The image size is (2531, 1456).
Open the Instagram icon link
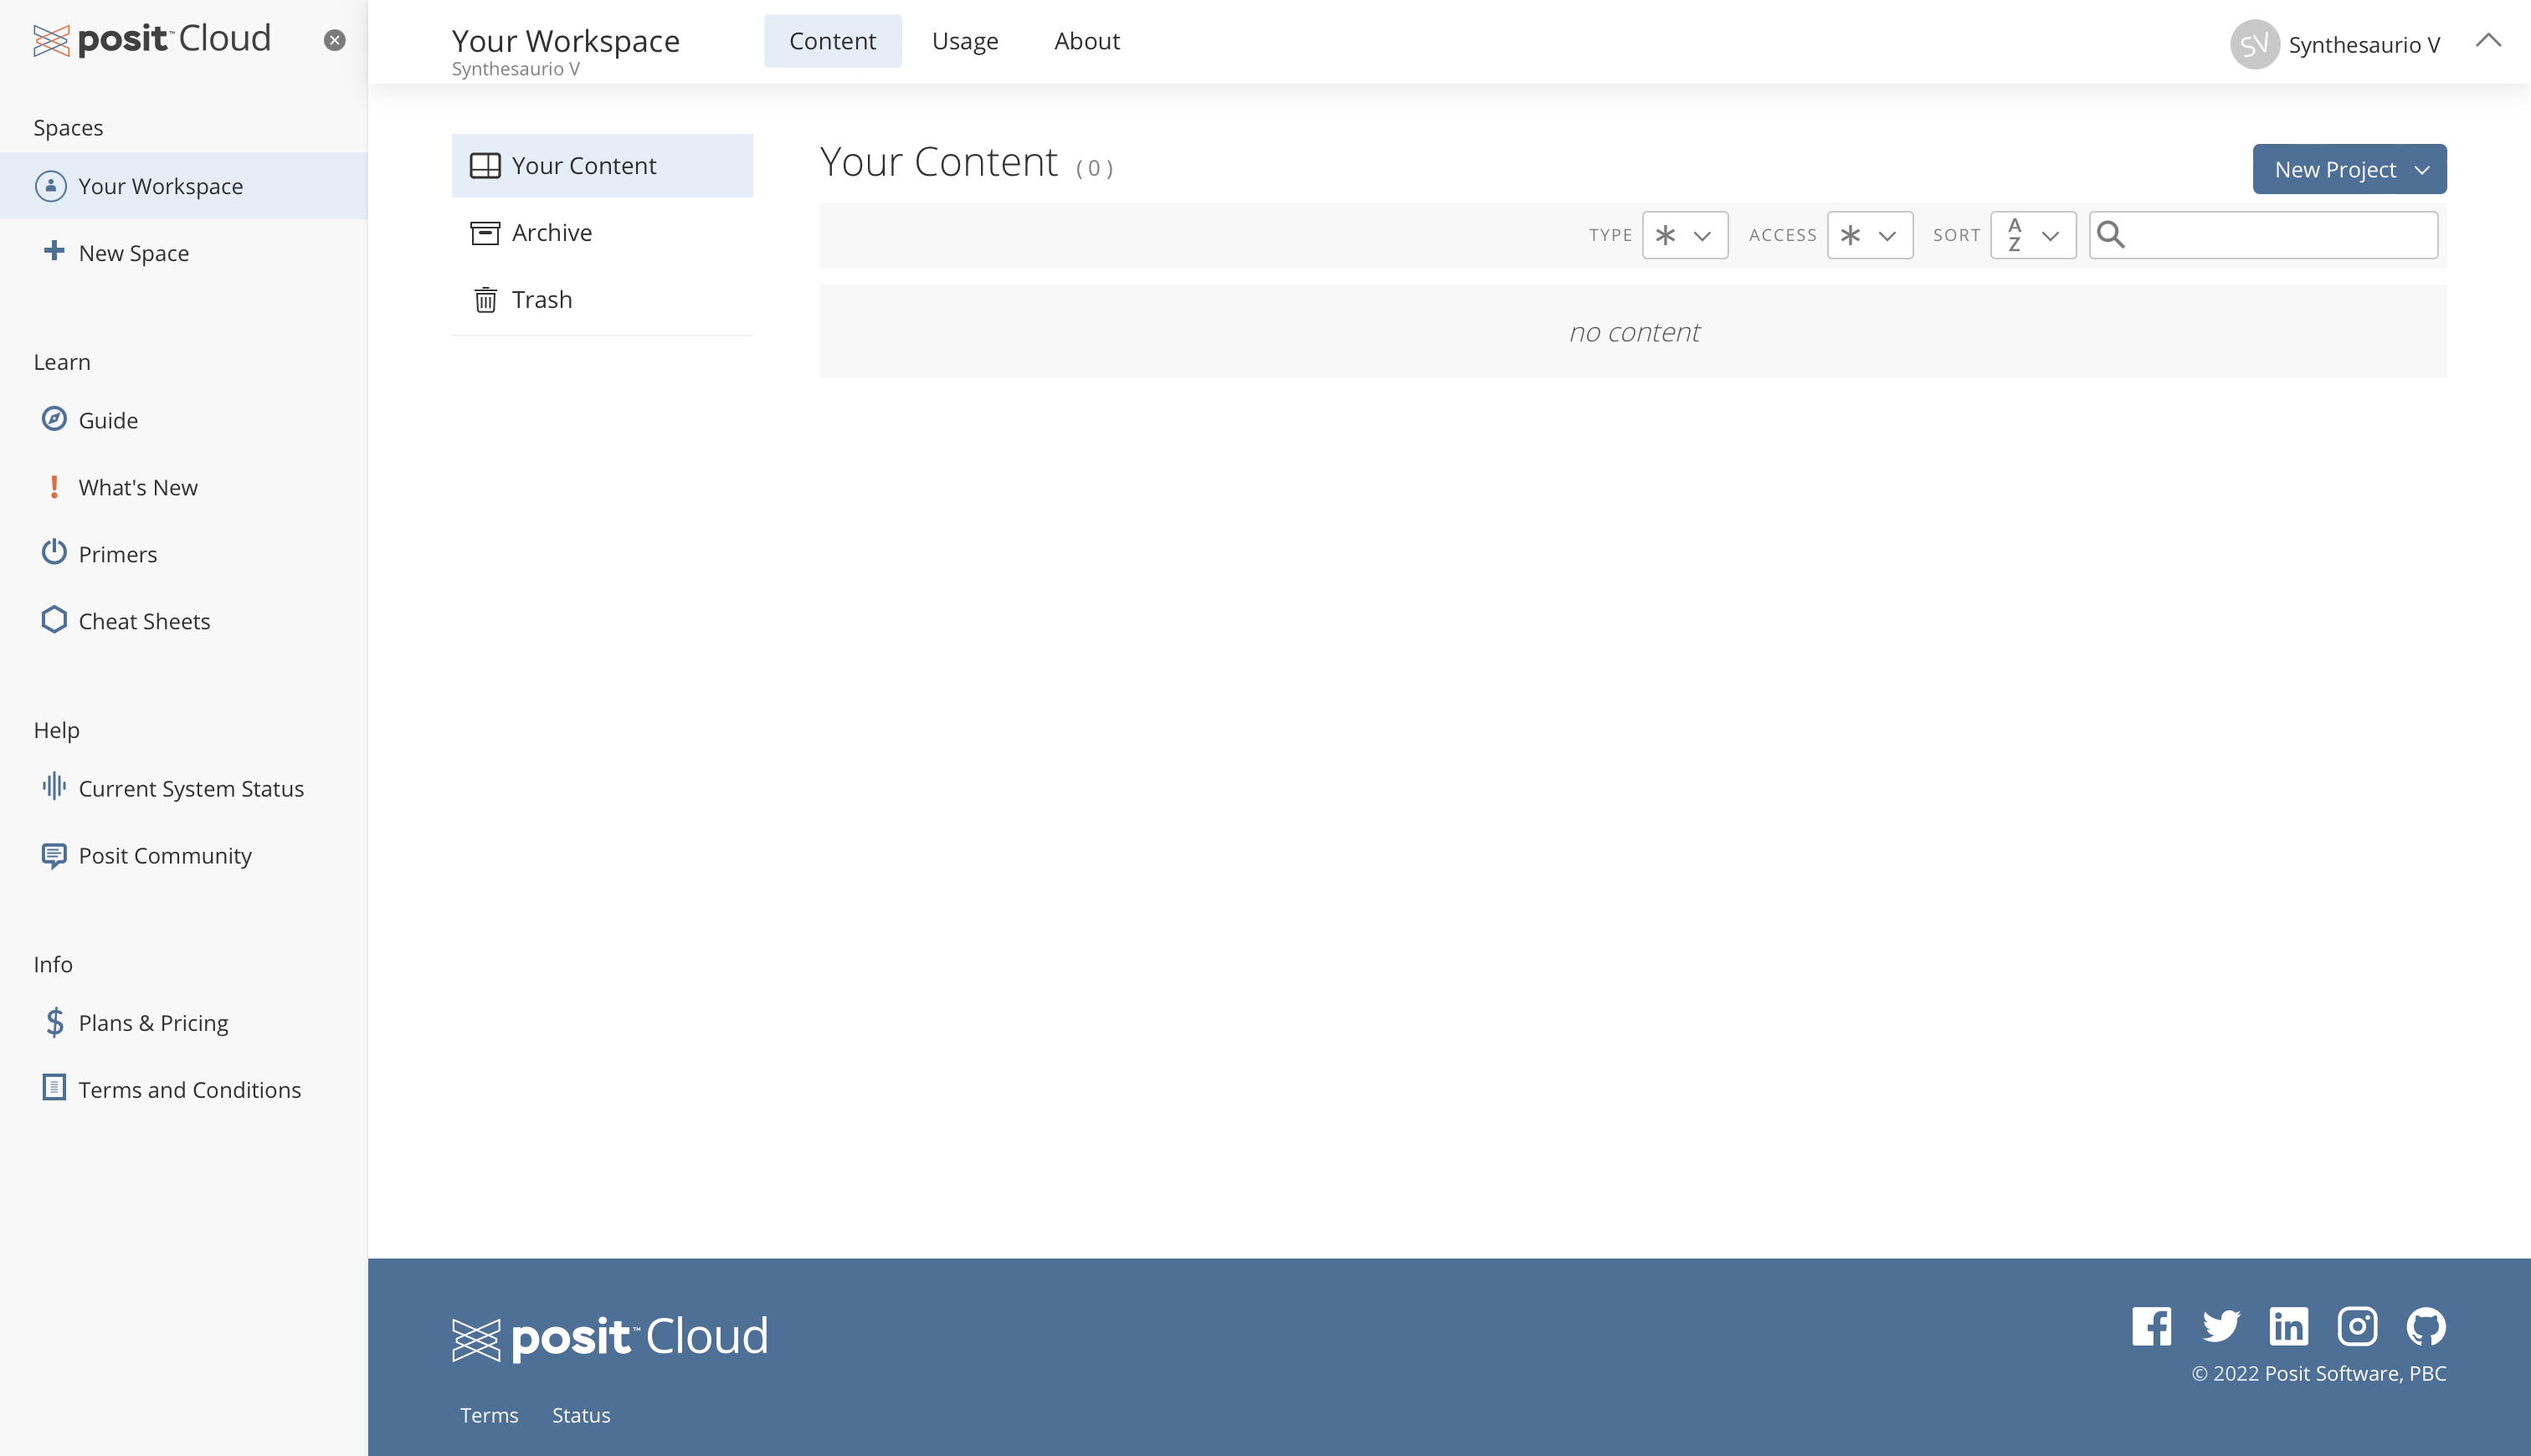2357,1326
